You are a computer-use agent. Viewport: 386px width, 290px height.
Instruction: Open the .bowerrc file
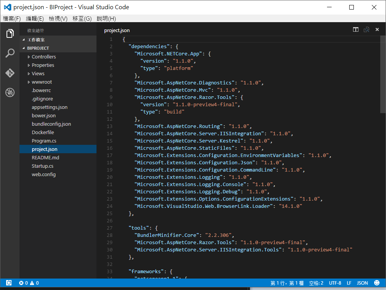[58, 91]
